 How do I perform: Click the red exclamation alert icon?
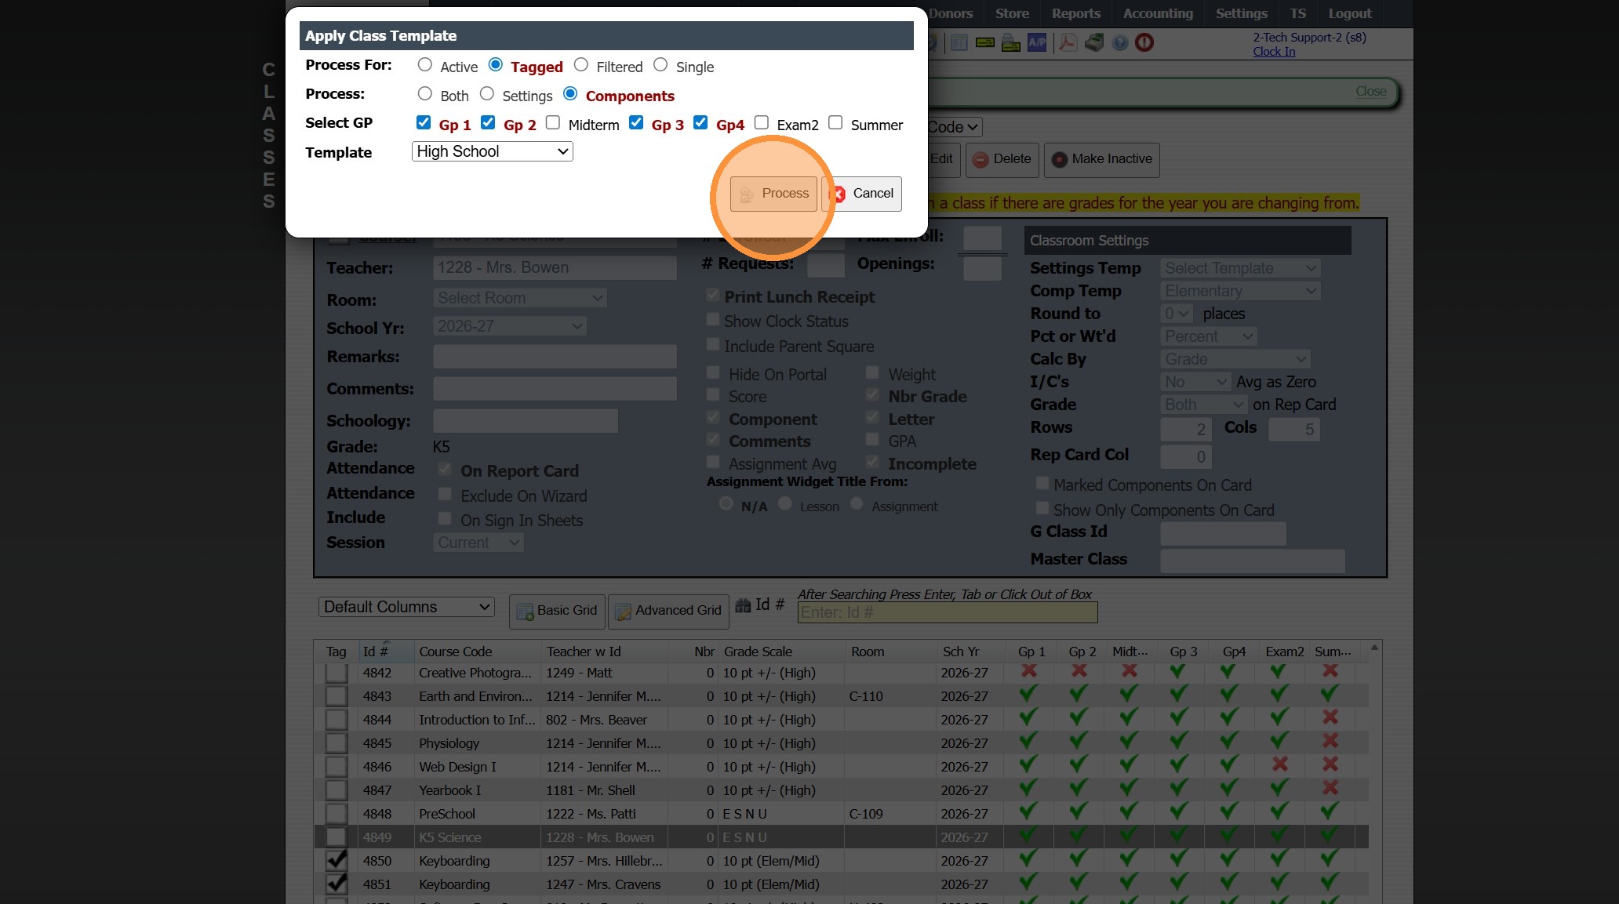tap(1144, 42)
